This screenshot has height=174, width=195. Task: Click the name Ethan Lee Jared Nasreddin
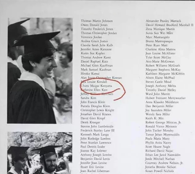point(163,155)
